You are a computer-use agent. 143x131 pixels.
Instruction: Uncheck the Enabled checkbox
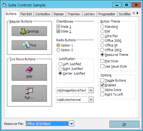point(108,85)
